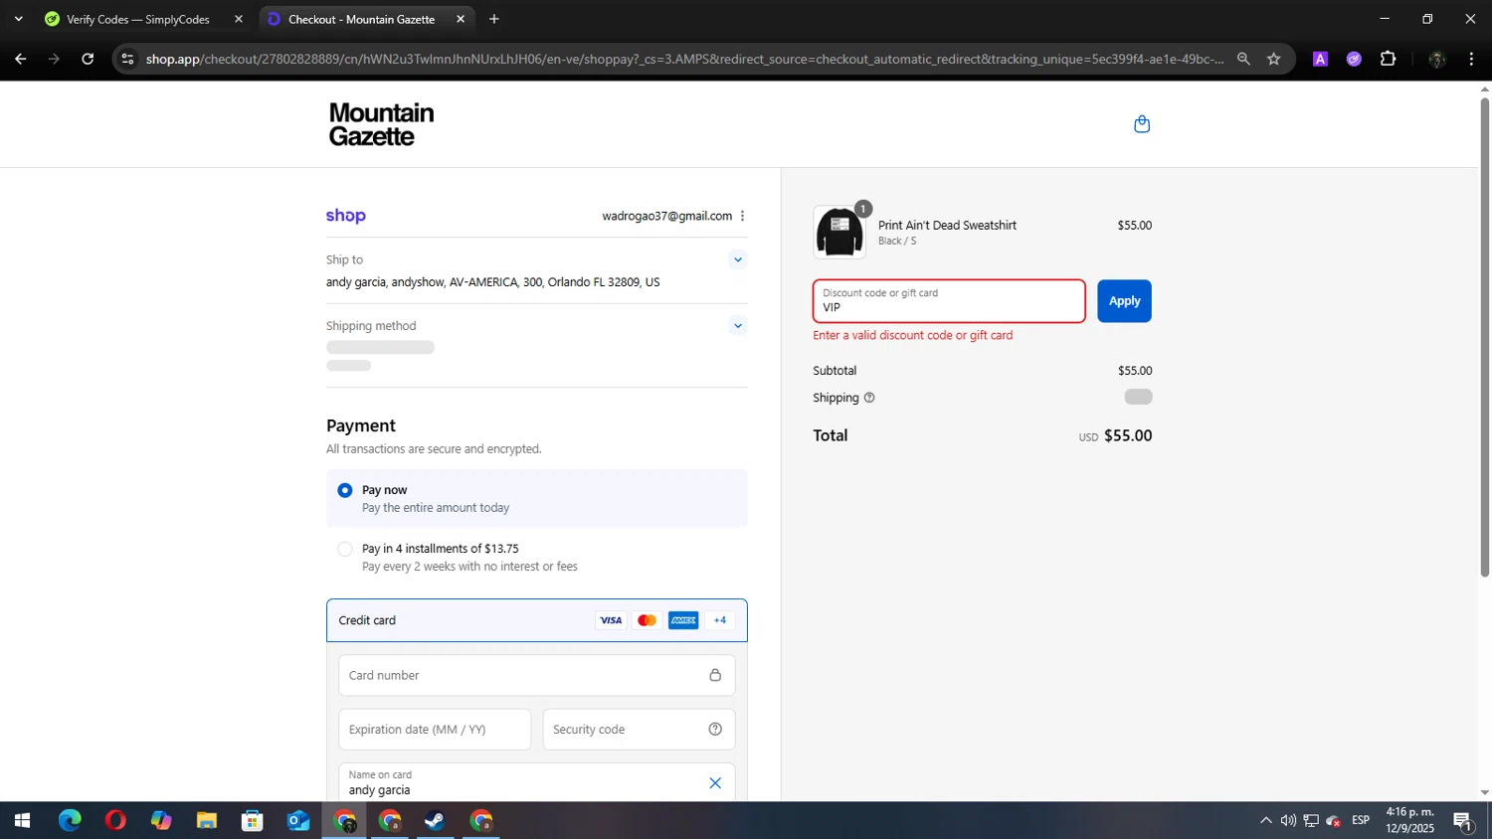This screenshot has height=839, width=1492.
Task: Open the Extensions puzzle menu
Action: [x=1389, y=59]
